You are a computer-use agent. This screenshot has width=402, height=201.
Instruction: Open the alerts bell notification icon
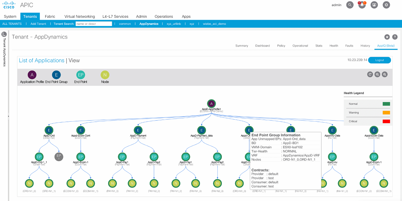pos(362,5)
